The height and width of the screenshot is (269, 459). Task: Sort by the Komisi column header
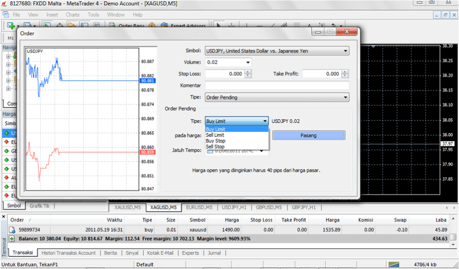(358, 220)
